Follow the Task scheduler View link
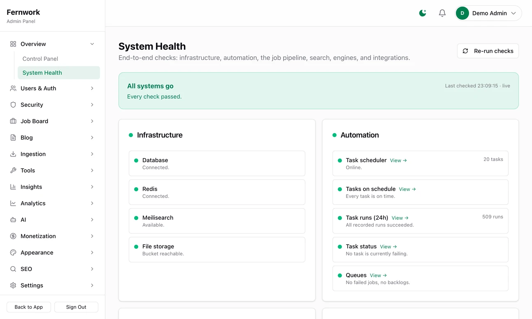Screen dimensions: 532x319 tap(398, 161)
